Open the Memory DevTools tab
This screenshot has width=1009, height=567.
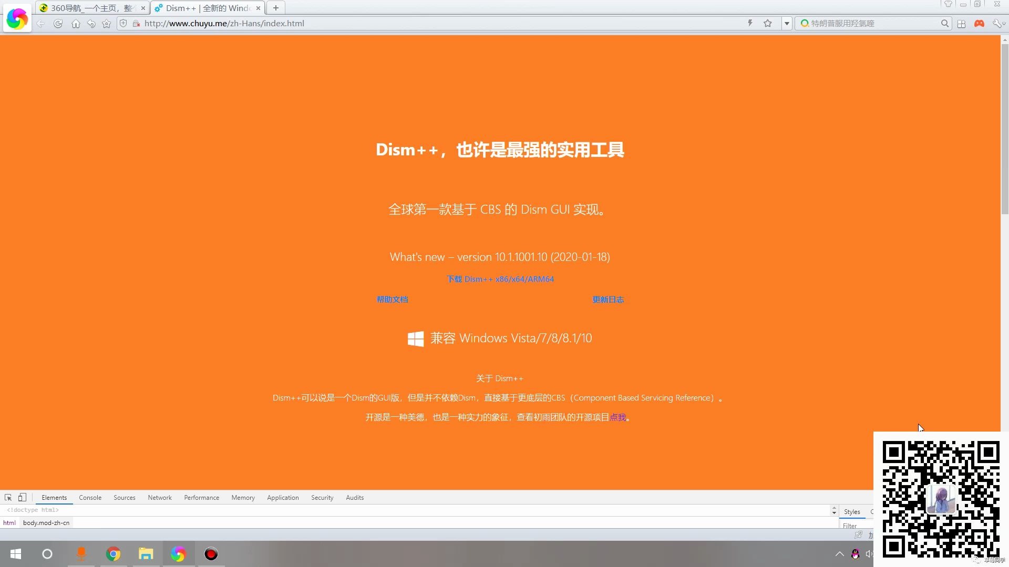pos(243,498)
